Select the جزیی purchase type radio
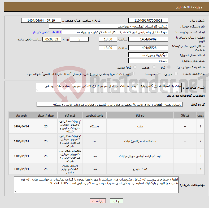209x208 pixels. [176, 73]
